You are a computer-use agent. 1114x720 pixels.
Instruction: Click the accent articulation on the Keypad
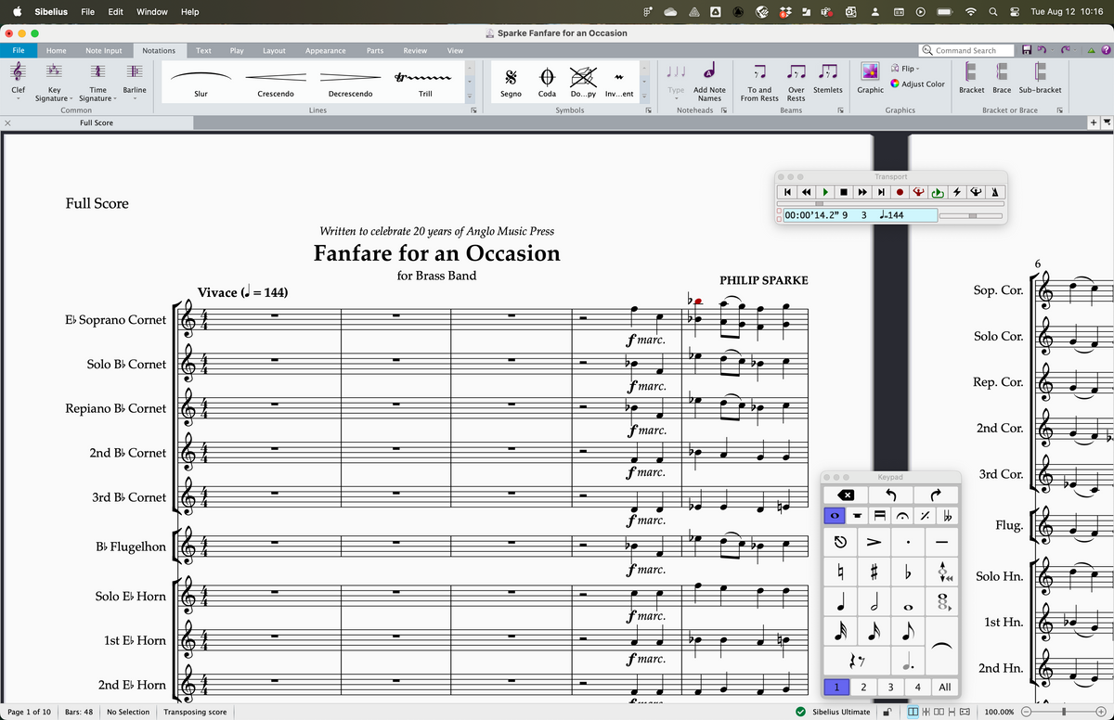874,541
